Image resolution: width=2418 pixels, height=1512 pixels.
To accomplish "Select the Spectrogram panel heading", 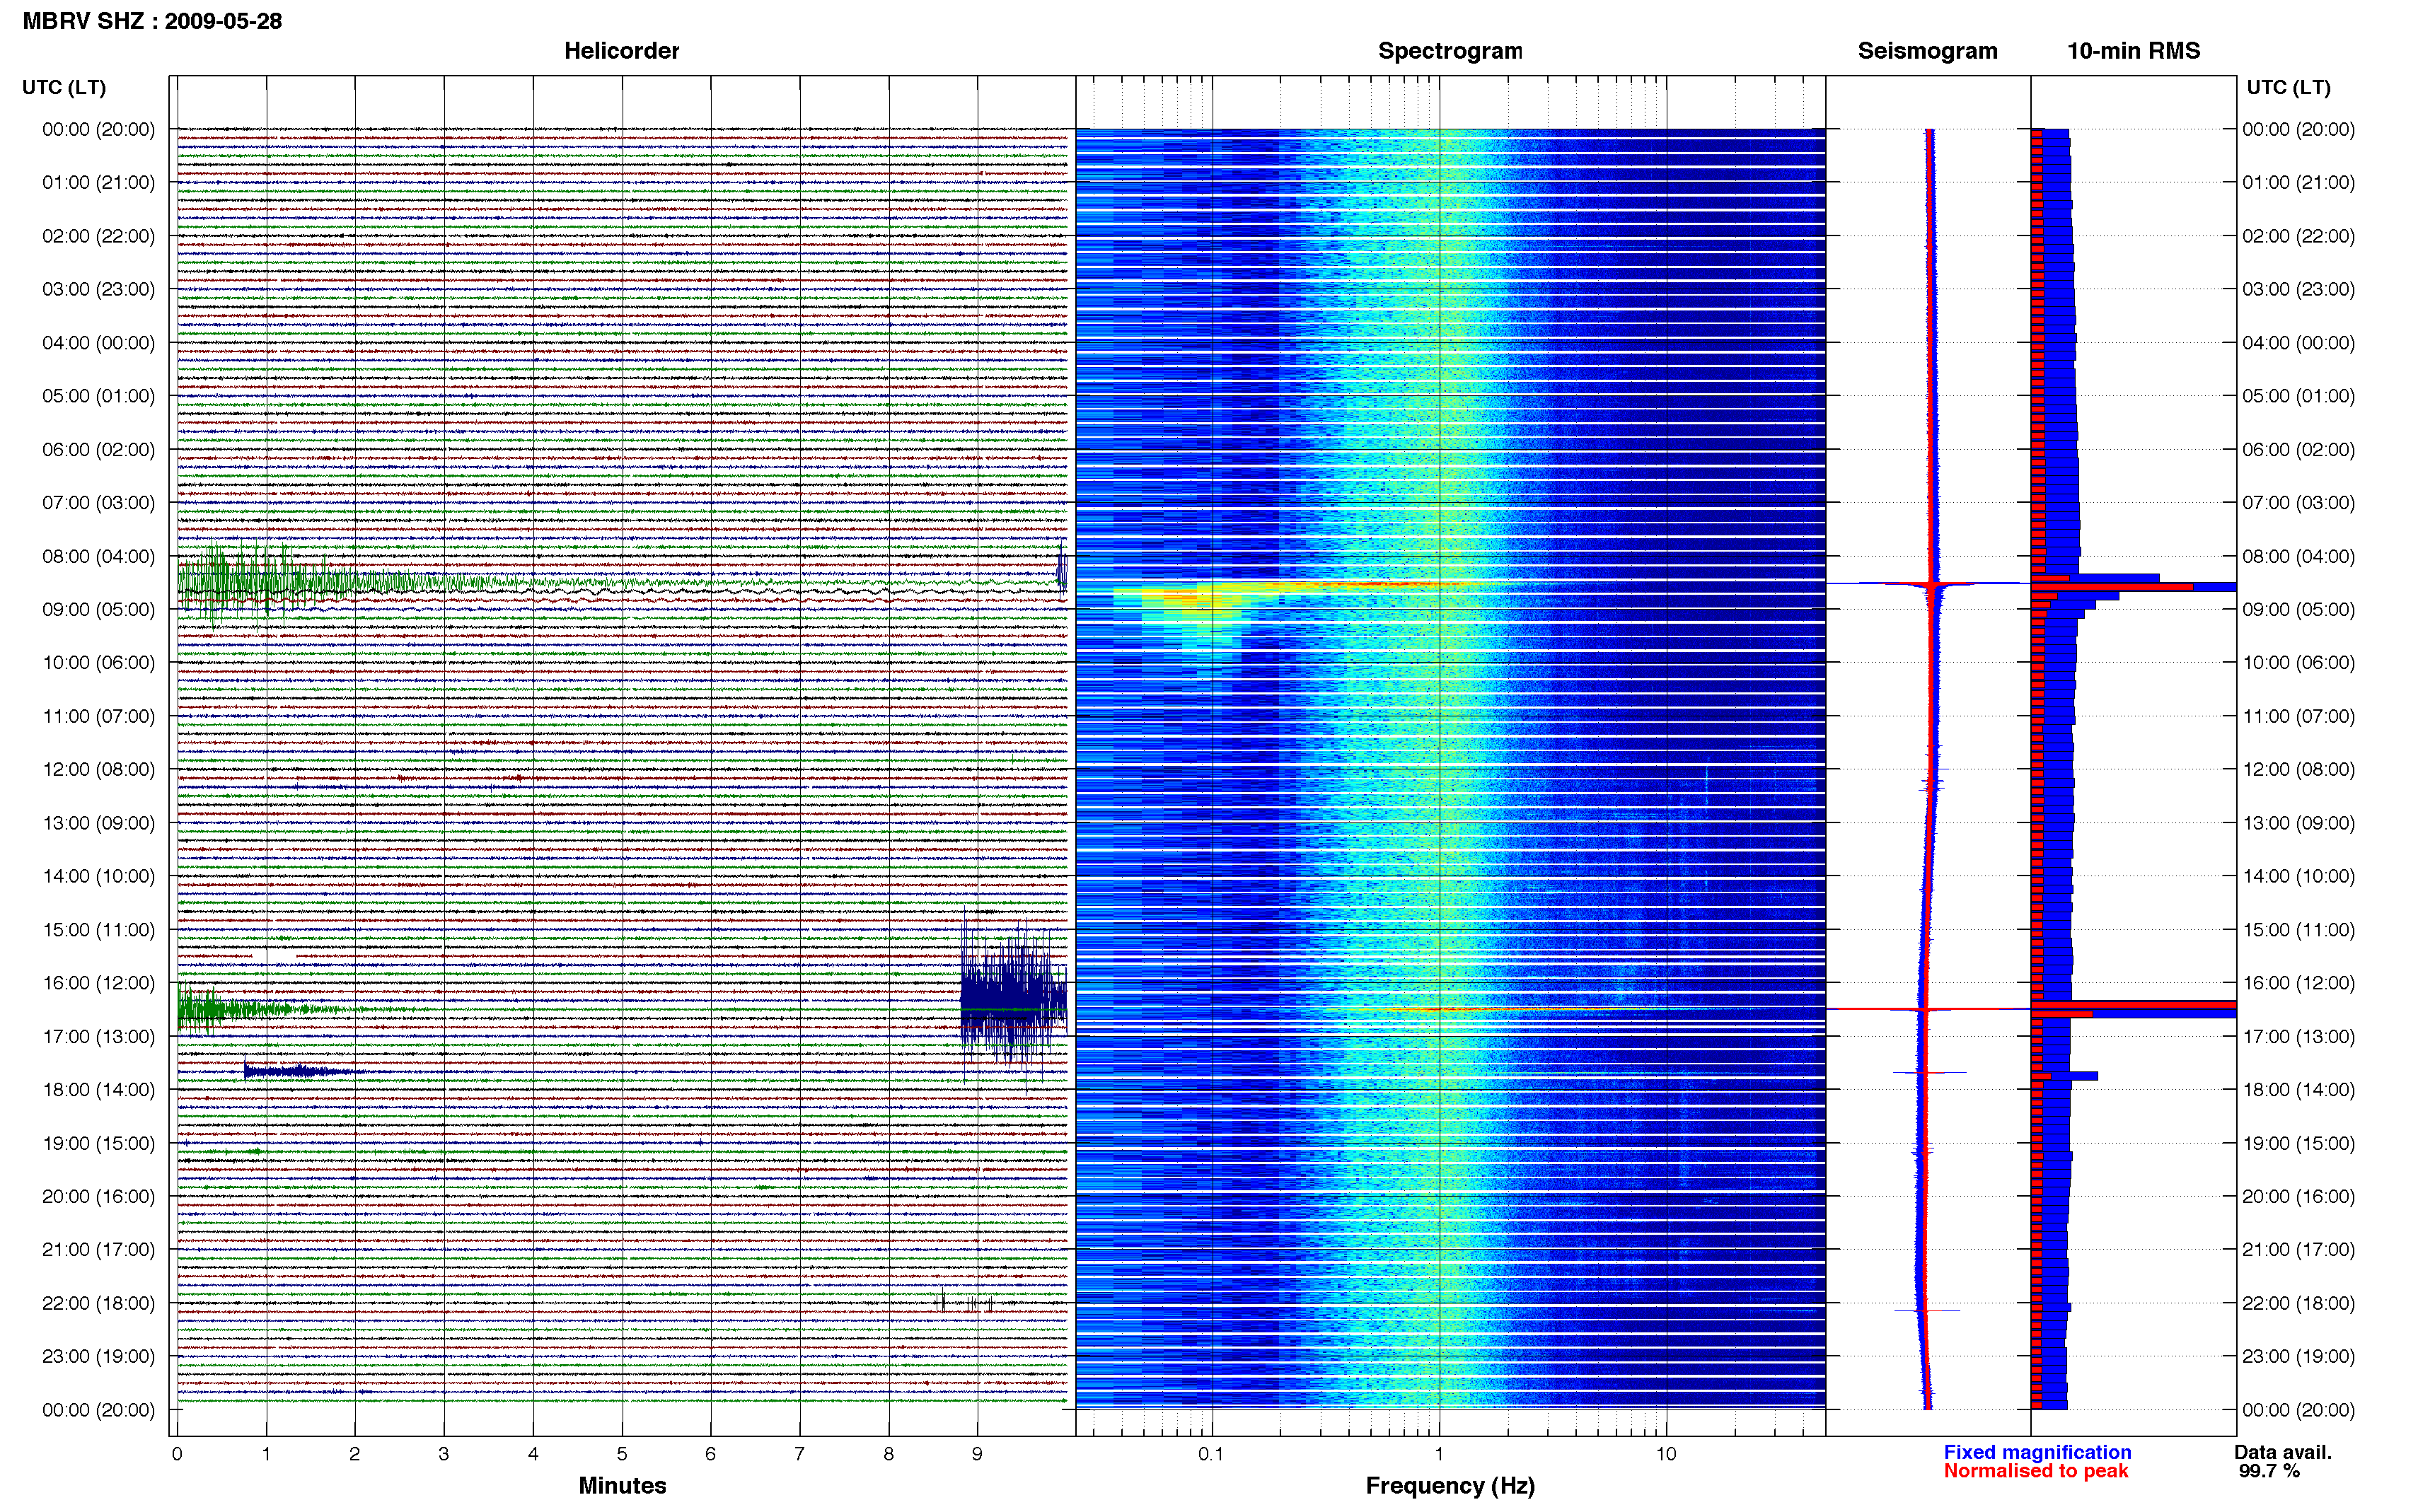I will [1450, 51].
